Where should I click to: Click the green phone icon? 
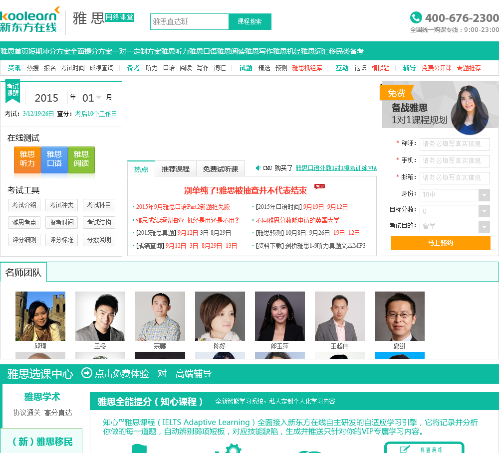416,17
